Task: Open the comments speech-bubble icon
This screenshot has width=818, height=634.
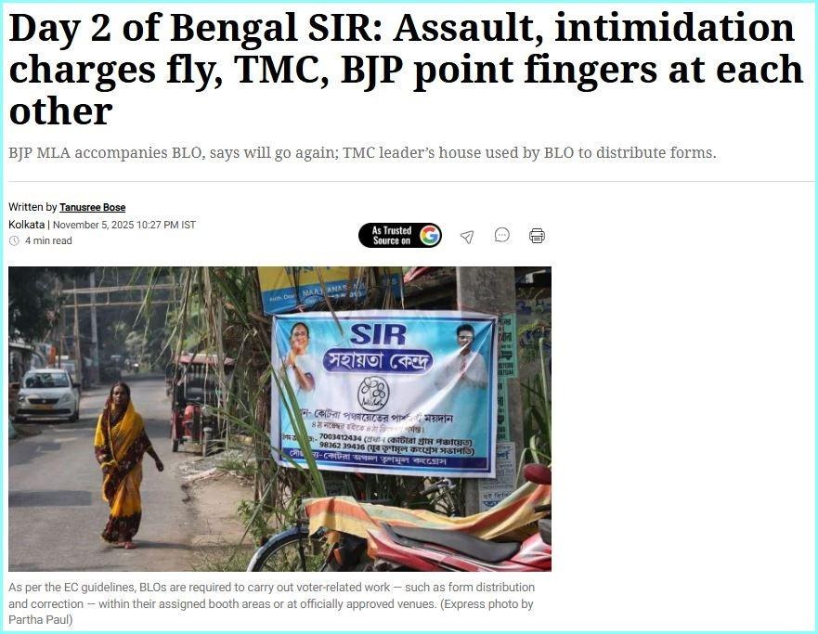Action: click(x=502, y=235)
